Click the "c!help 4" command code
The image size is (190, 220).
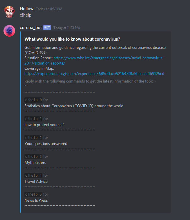[33, 175]
